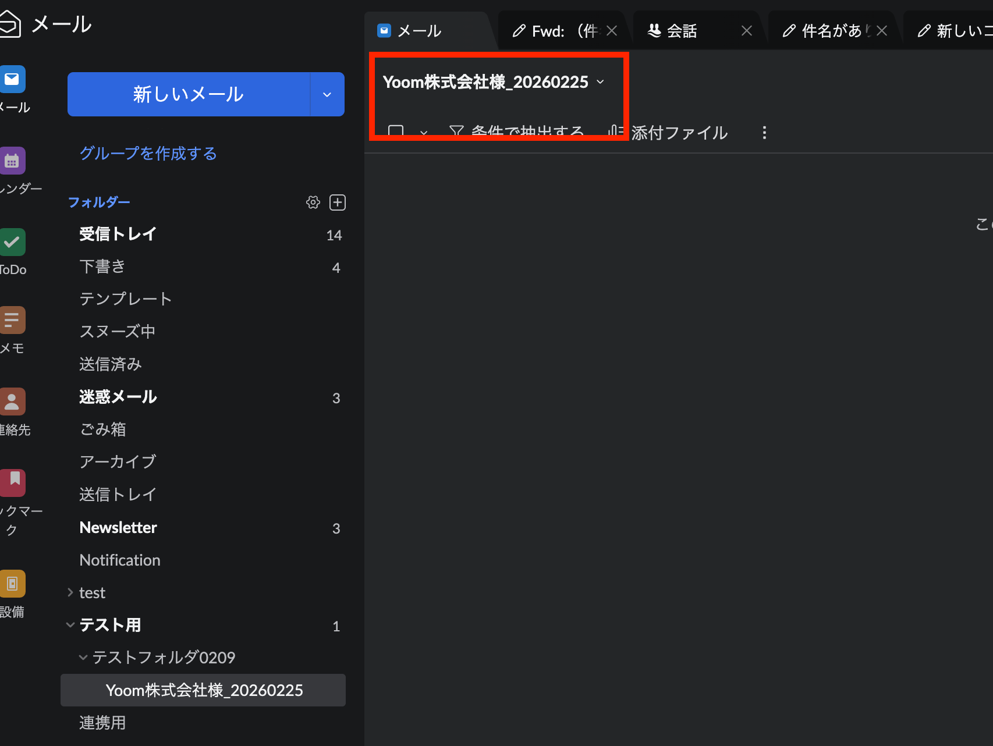This screenshot has width=993, height=746.
Task: Switch to the 会話 tab
Action: click(x=682, y=31)
